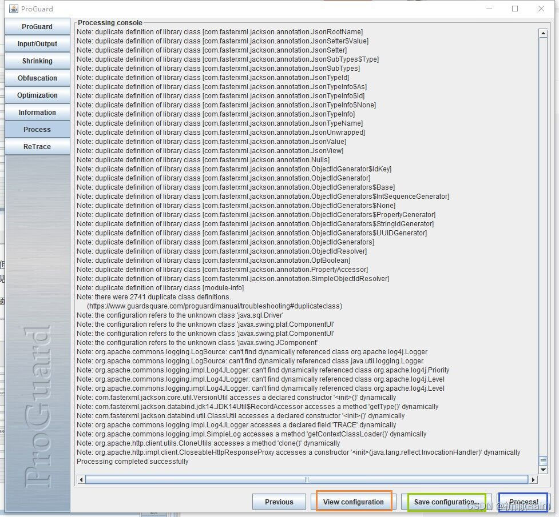
Task: Close the ProGuard window
Action: click(x=541, y=9)
